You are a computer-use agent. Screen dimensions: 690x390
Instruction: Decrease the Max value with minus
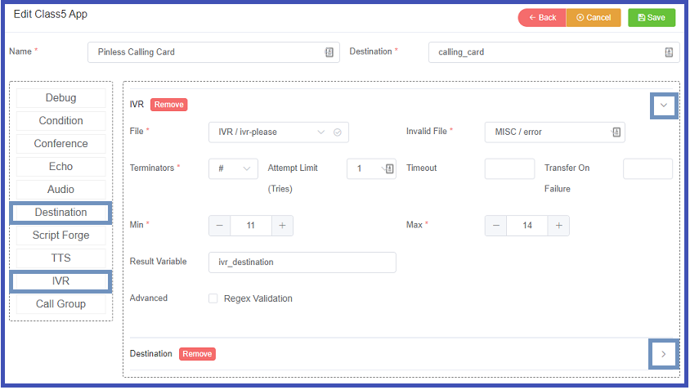pos(496,226)
